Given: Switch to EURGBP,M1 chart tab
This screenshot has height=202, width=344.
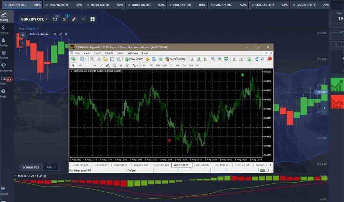Looking at the screenshot, I should (202, 165).
